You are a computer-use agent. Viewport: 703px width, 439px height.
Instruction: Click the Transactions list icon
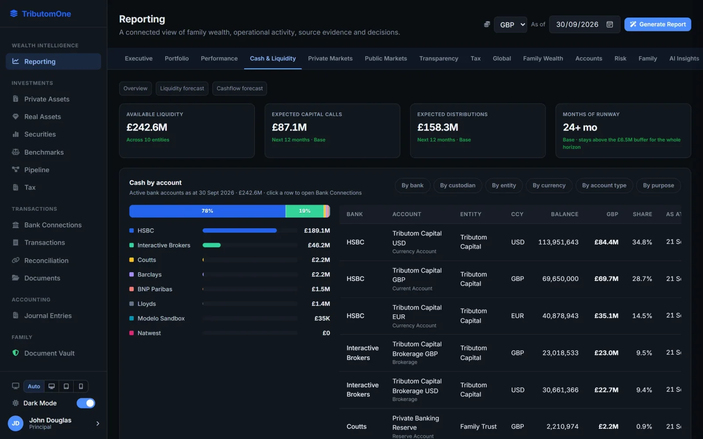16,242
